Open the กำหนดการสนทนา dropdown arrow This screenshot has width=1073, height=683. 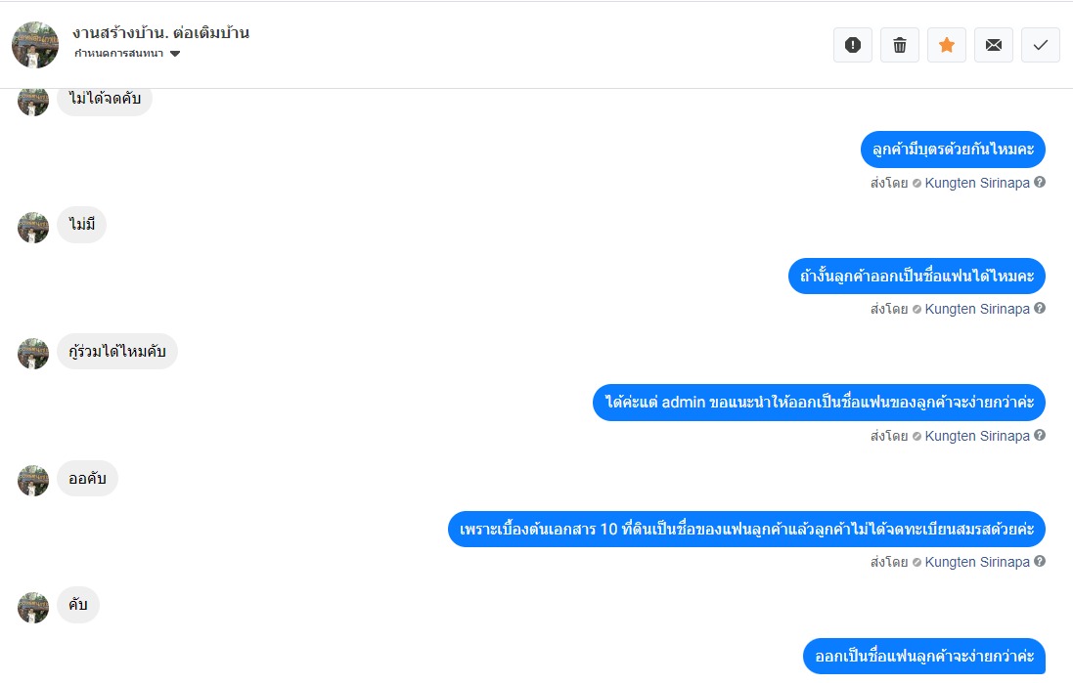tap(175, 54)
